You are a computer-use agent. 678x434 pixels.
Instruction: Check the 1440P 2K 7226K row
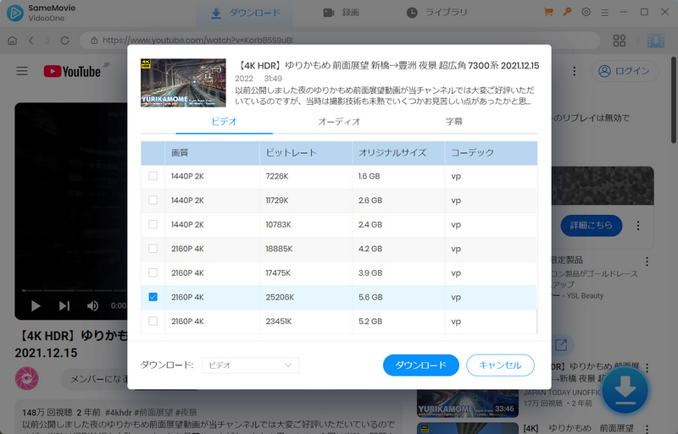tap(153, 176)
